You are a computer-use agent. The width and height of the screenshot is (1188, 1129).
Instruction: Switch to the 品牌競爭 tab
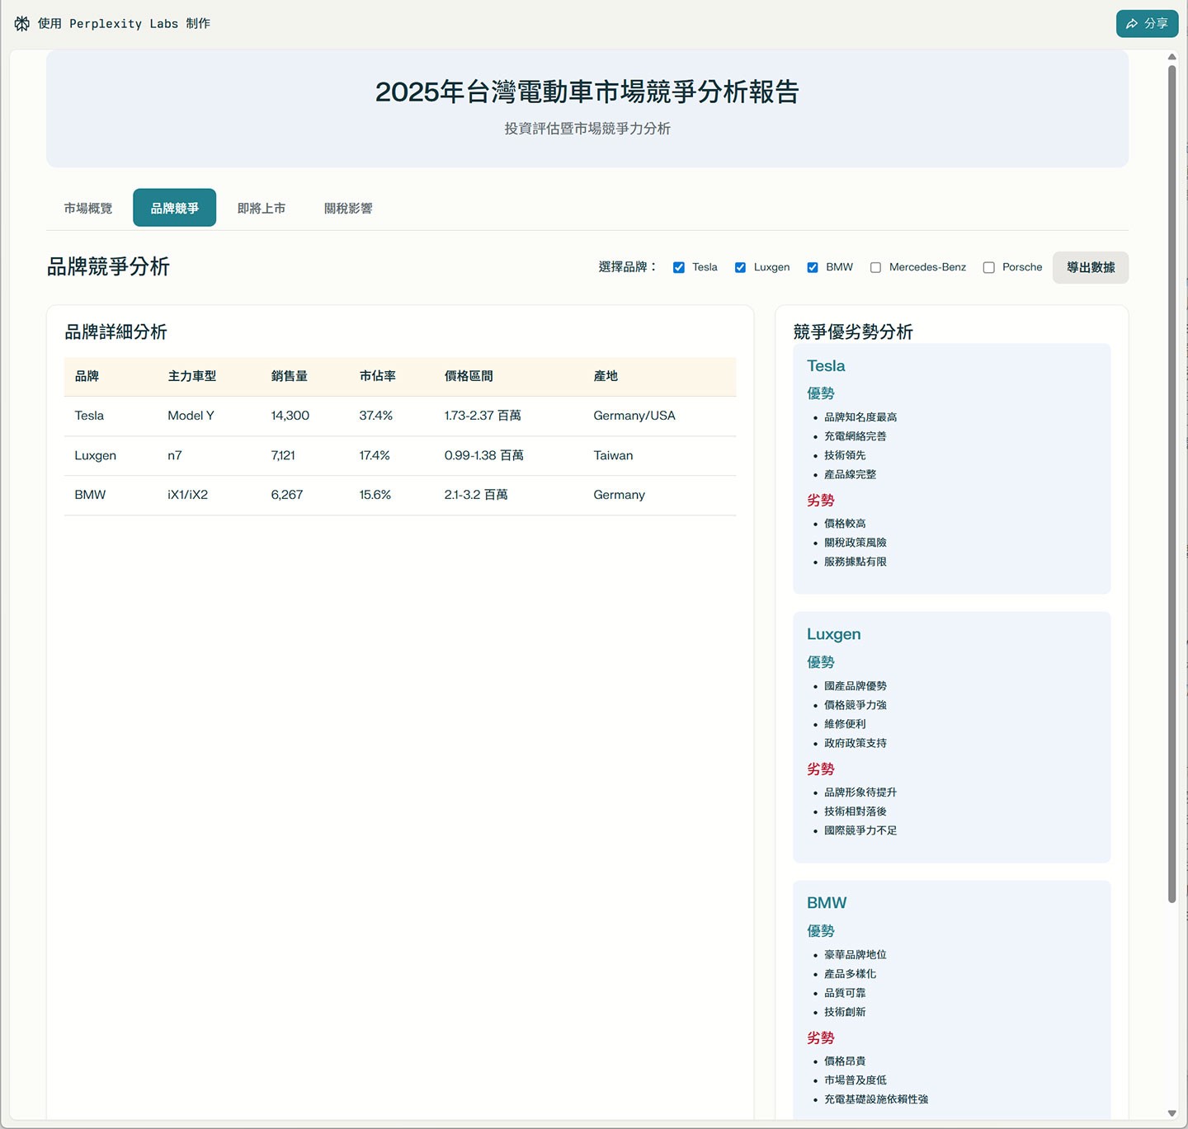pyautogui.click(x=174, y=207)
